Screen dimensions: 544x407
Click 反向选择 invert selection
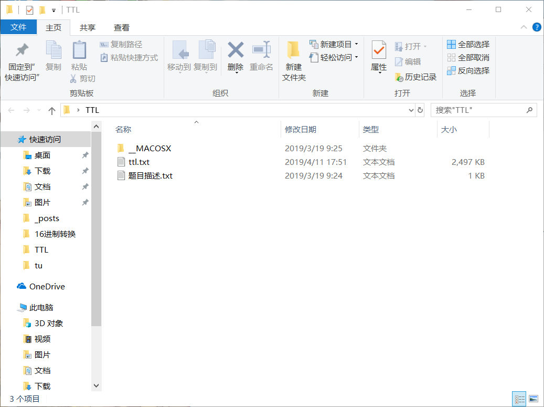pos(468,71)
